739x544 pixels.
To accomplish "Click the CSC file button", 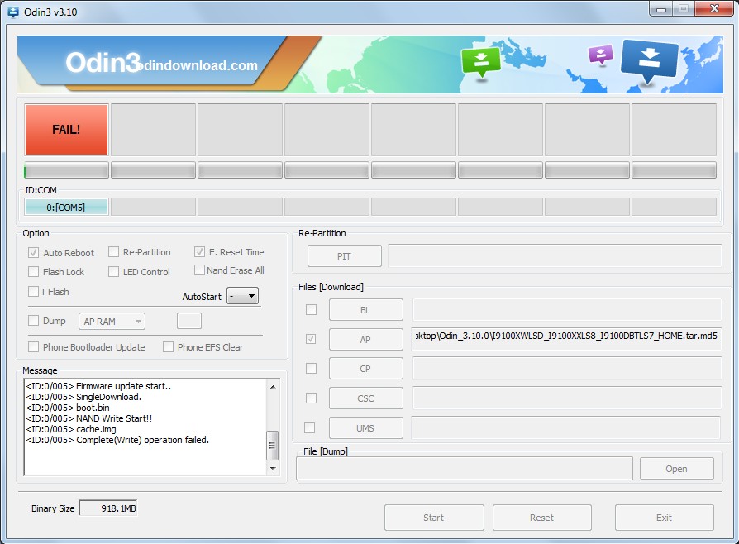I will pos(365,398).
